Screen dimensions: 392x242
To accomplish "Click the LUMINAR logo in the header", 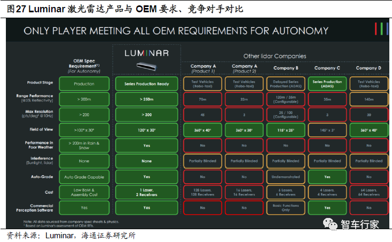I will tap(146, 53).
